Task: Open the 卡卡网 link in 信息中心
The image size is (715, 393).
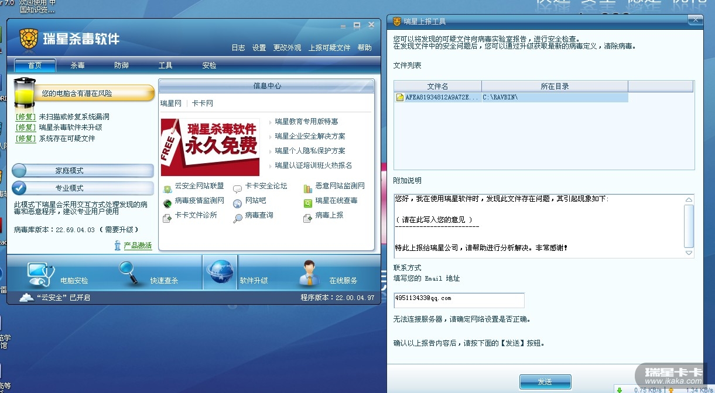Action: pyautogui.click(x=203, y=104)
